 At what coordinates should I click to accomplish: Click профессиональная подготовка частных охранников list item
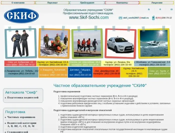(99, 96)
